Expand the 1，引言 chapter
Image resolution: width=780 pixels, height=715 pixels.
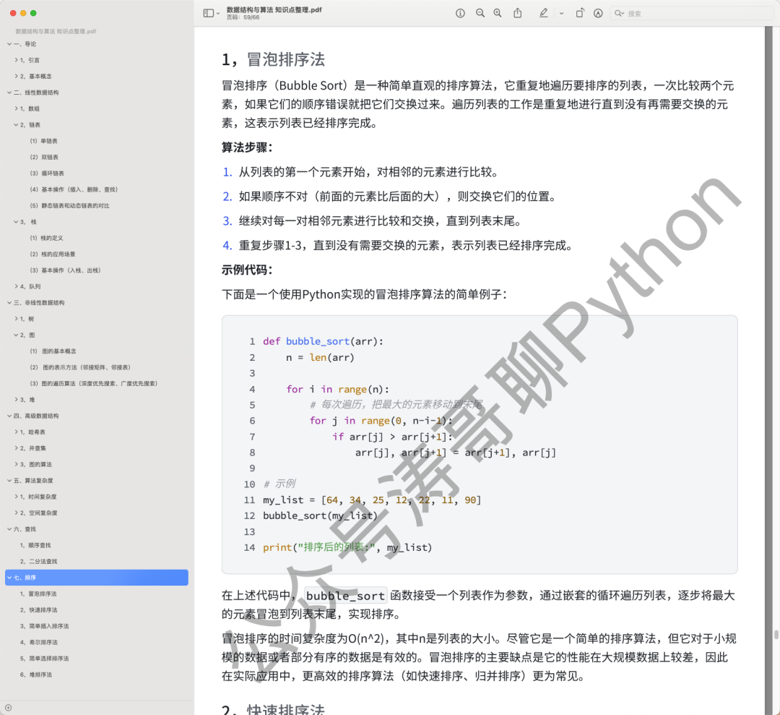click(15, 60)
